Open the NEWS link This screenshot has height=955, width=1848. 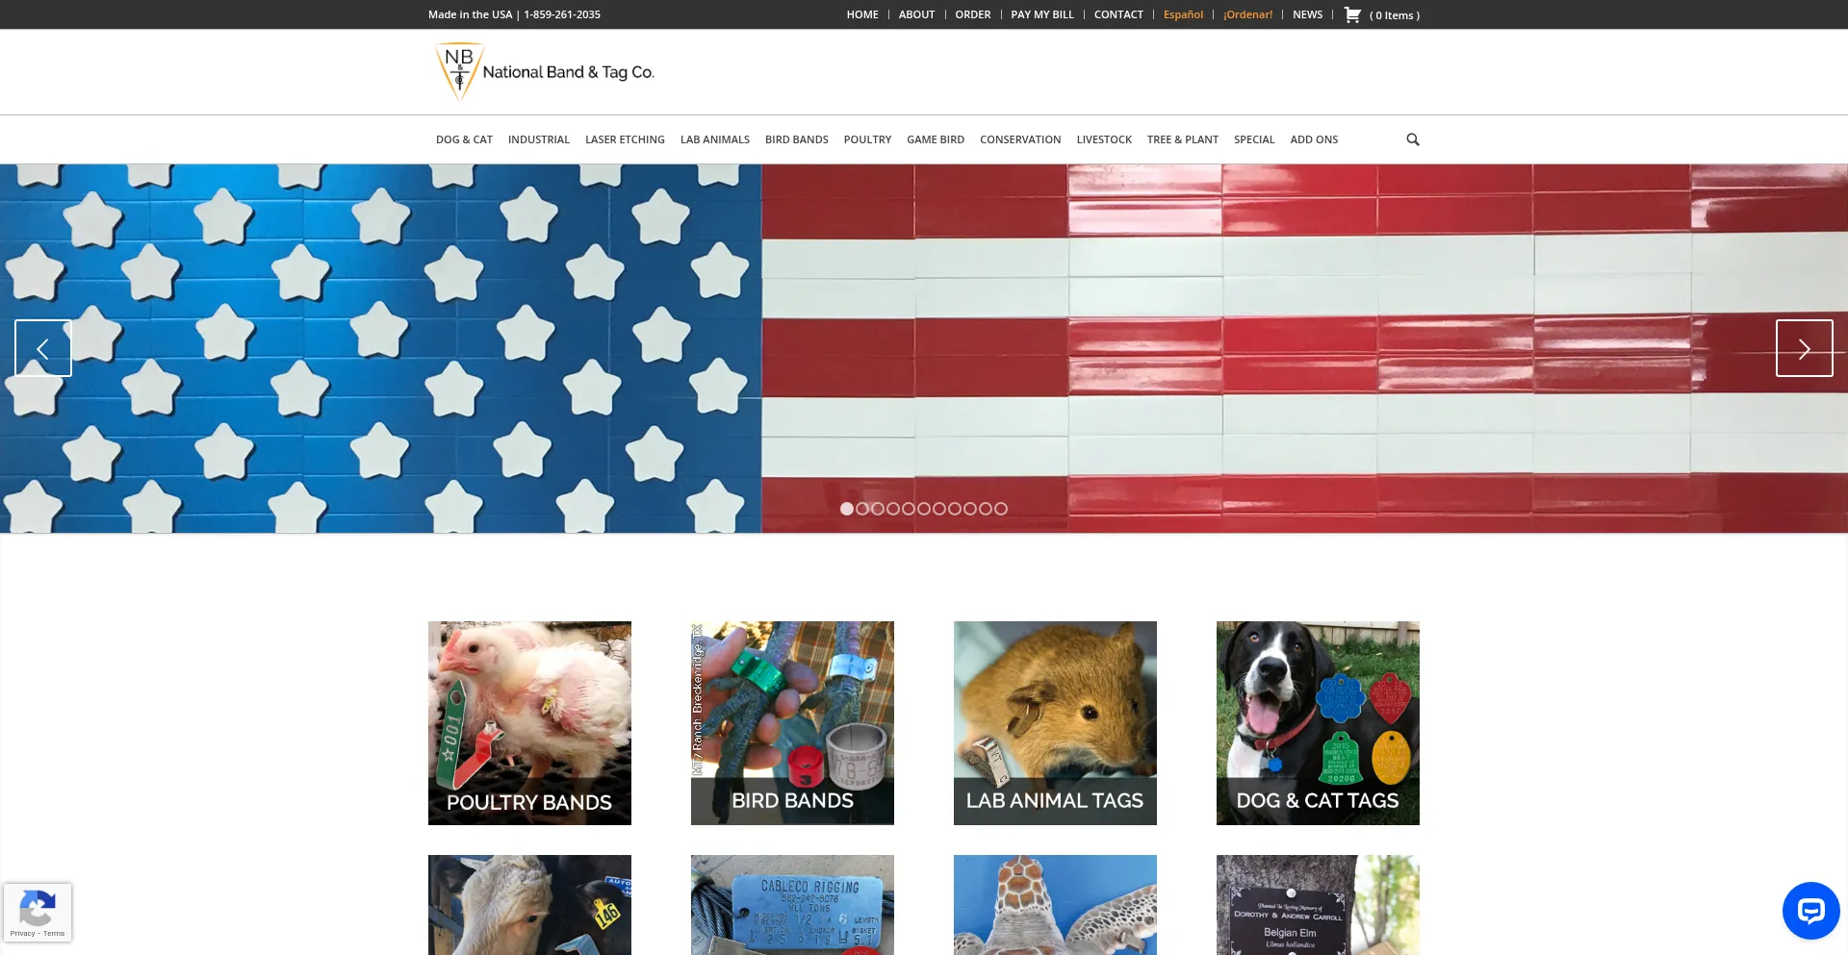point(1307,14)
